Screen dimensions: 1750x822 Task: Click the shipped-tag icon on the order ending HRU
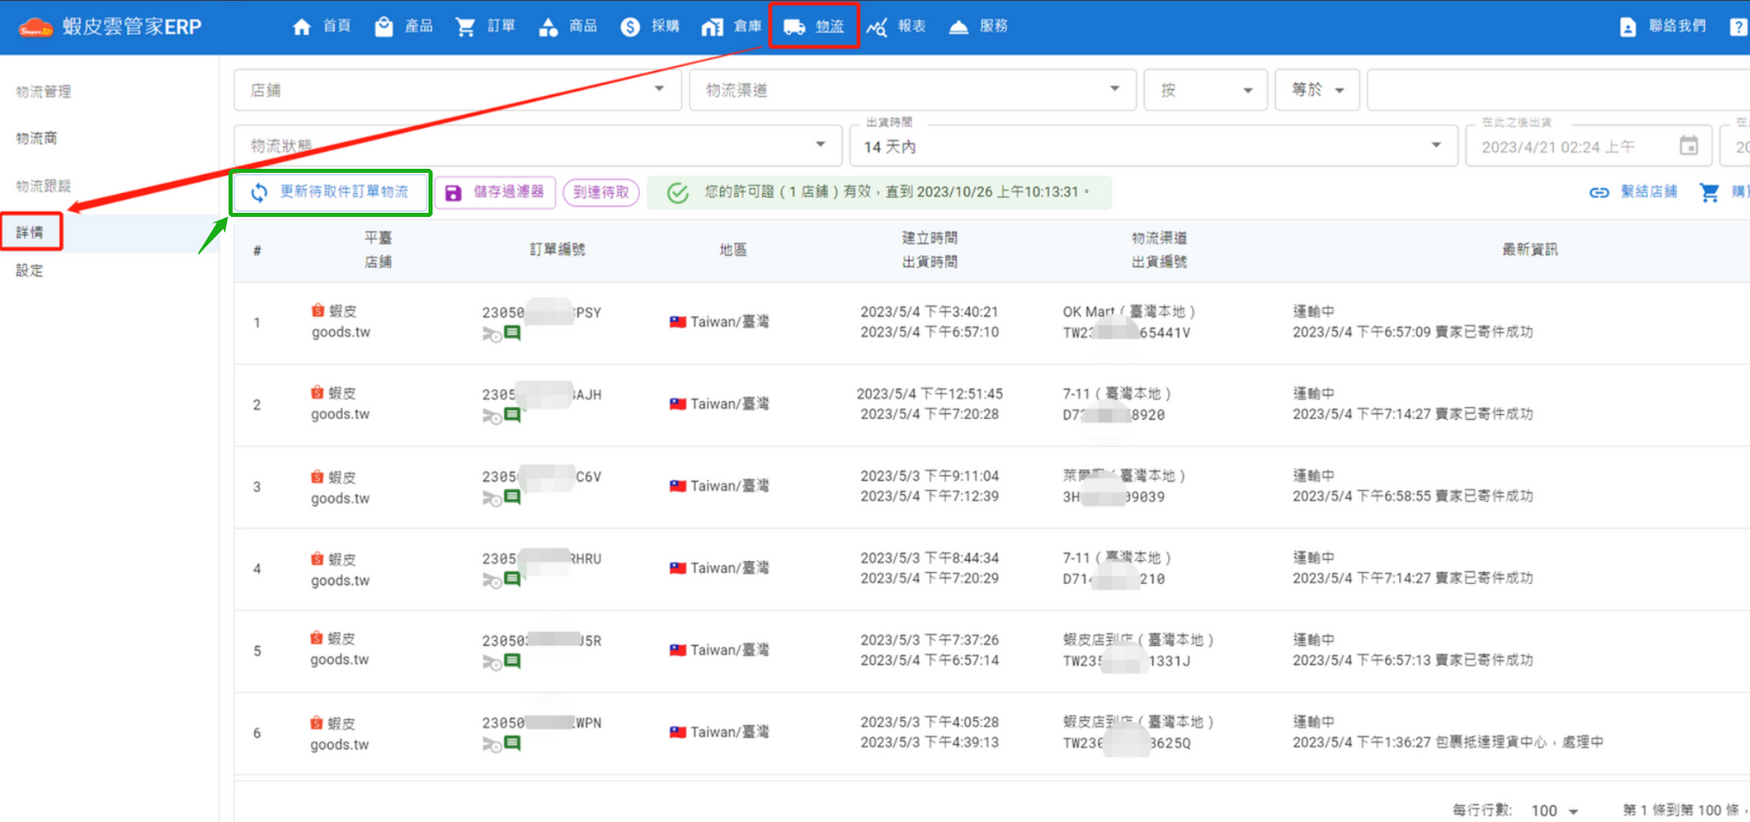tap(491, 581)
